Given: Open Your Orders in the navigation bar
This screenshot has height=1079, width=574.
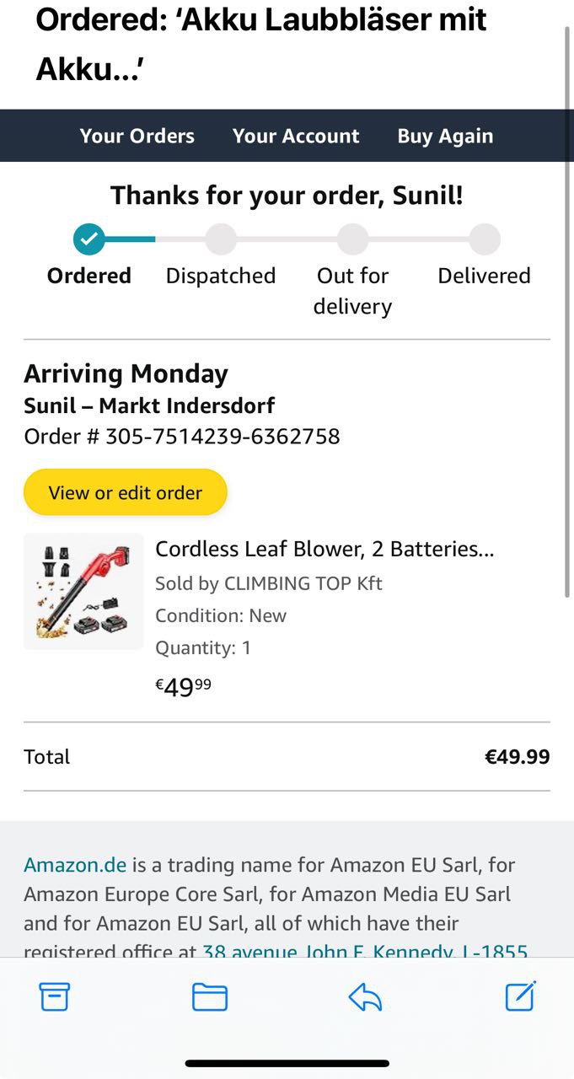Looking at the screenshot, I should 137,136.
